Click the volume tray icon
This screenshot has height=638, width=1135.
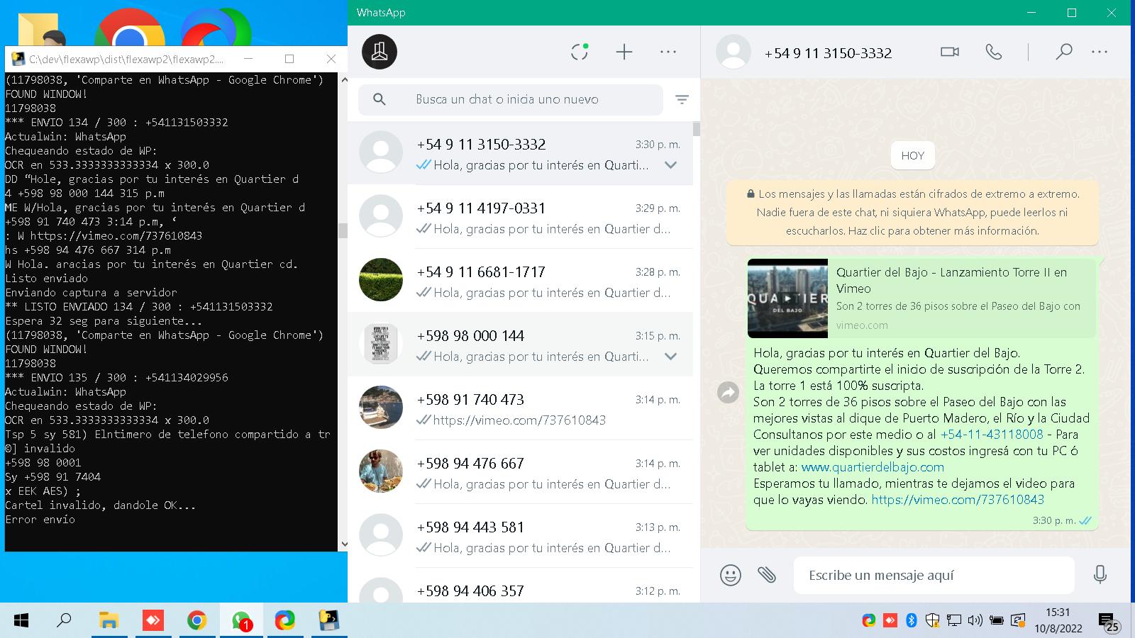pos(975,621)
